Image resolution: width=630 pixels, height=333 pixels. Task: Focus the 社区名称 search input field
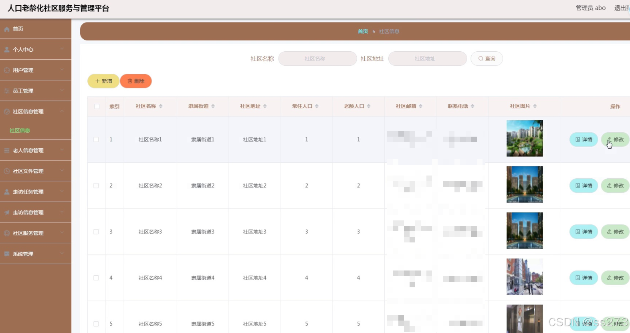[x=317, y=59]
